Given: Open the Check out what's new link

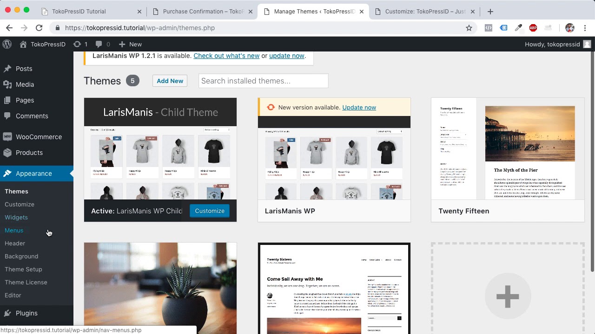Looking at the screenshot, I should point(226,56).
